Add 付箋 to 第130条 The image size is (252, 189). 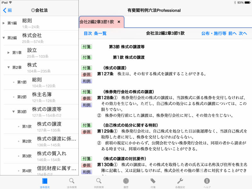[87, 159]
